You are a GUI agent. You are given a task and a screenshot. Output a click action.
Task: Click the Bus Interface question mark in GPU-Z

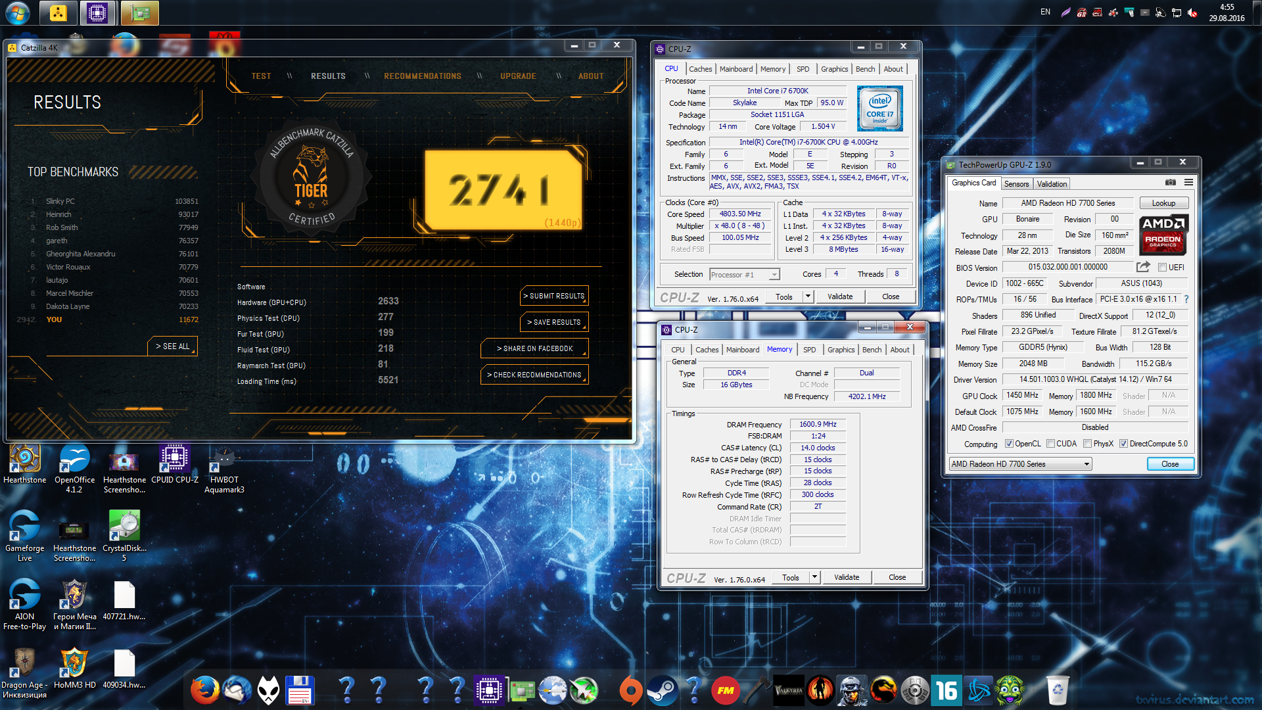click(x=1186, y=299)
